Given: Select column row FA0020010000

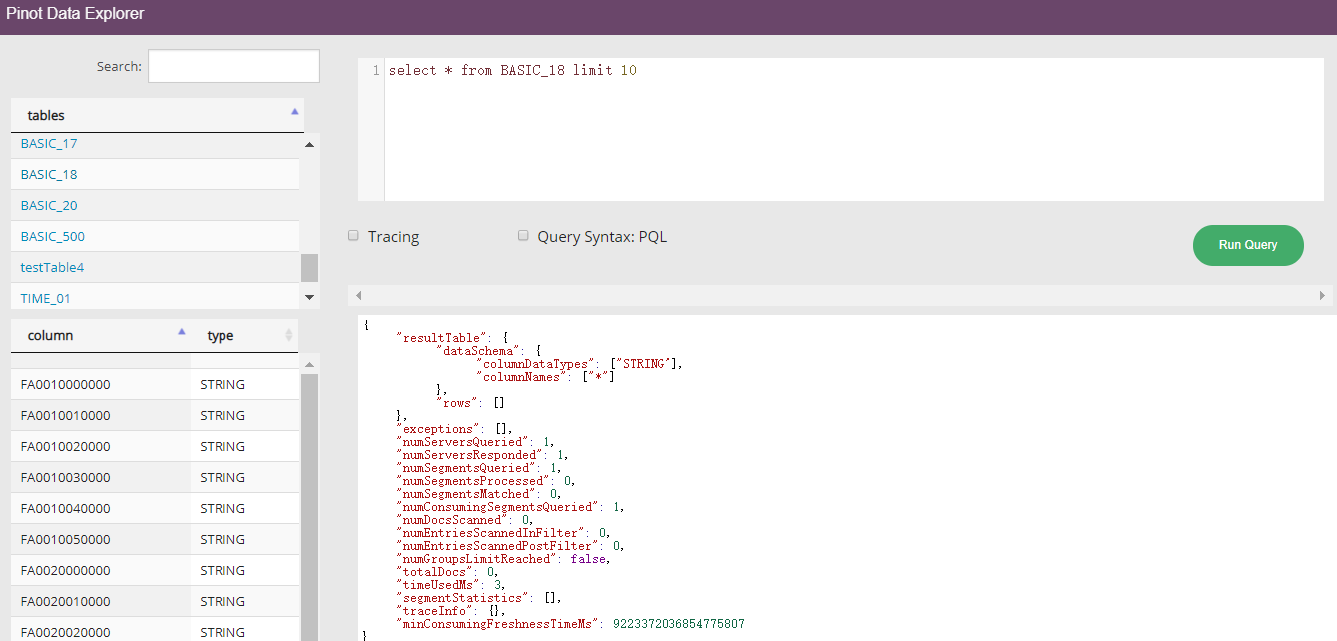Looking at the screenshot, I should [x=155, y=601].
